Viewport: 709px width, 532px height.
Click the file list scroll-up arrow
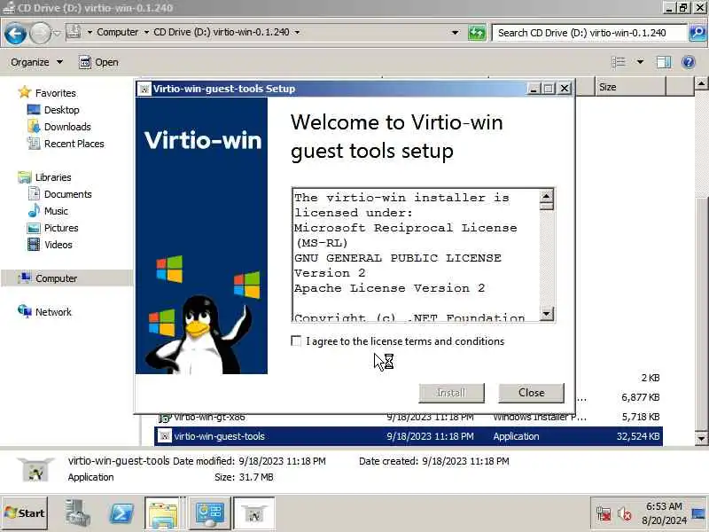701,83
